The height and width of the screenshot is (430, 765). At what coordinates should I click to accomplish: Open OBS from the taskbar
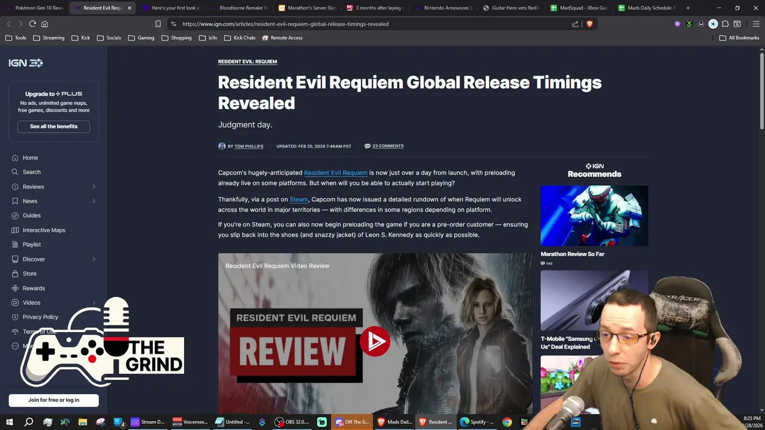coord(292,422)
